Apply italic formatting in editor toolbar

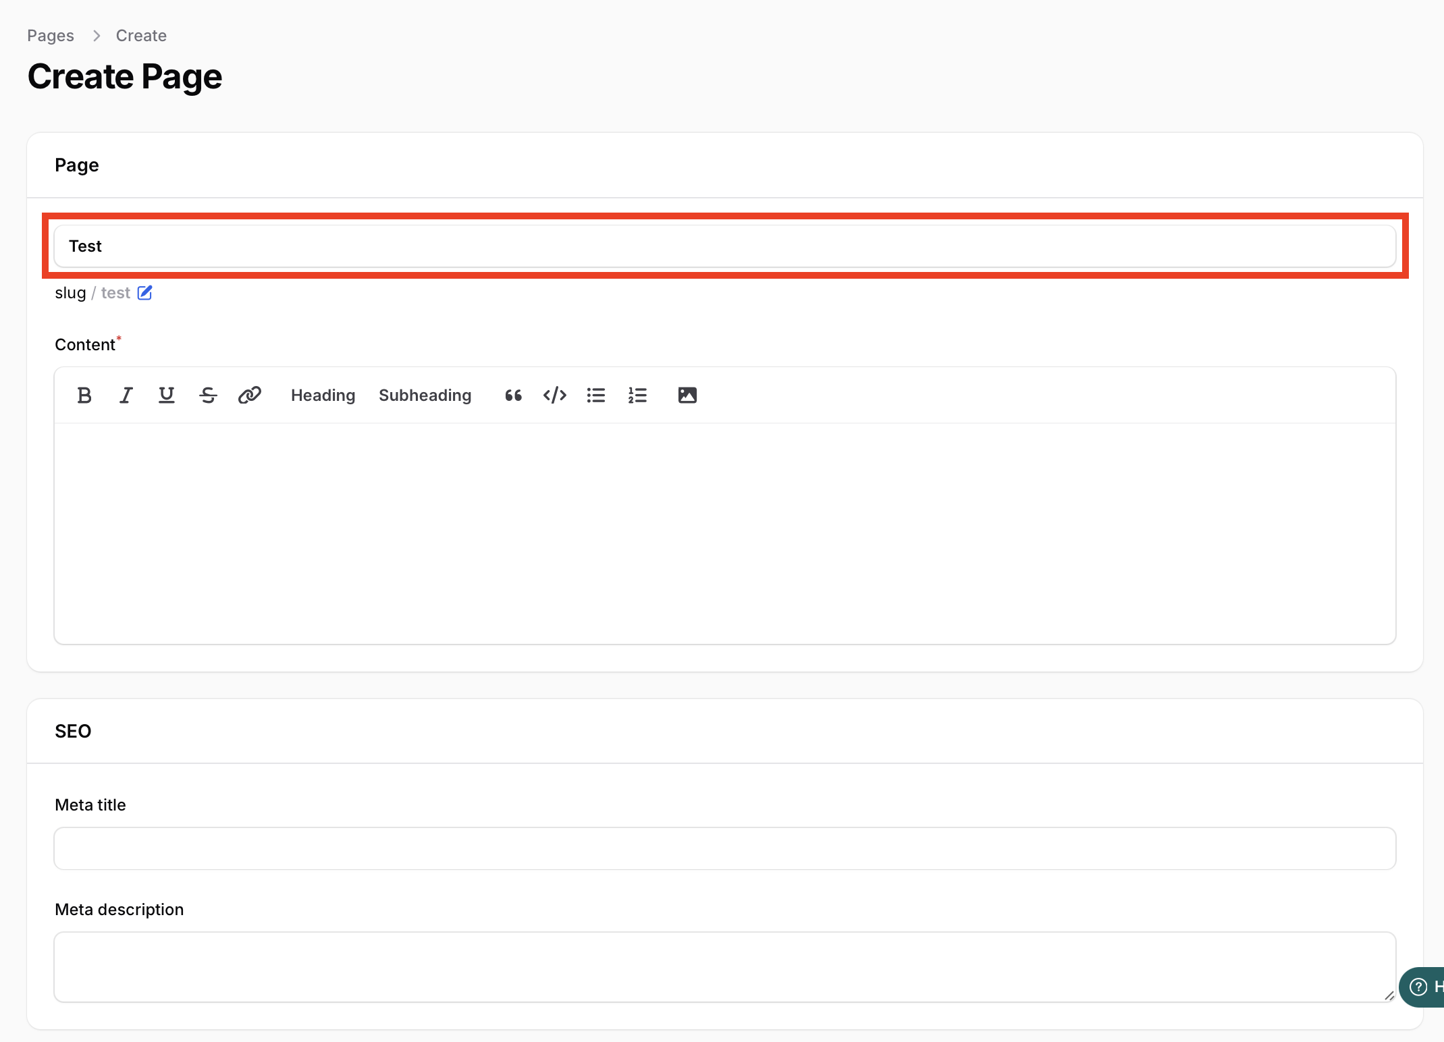[x=126, y=395]
